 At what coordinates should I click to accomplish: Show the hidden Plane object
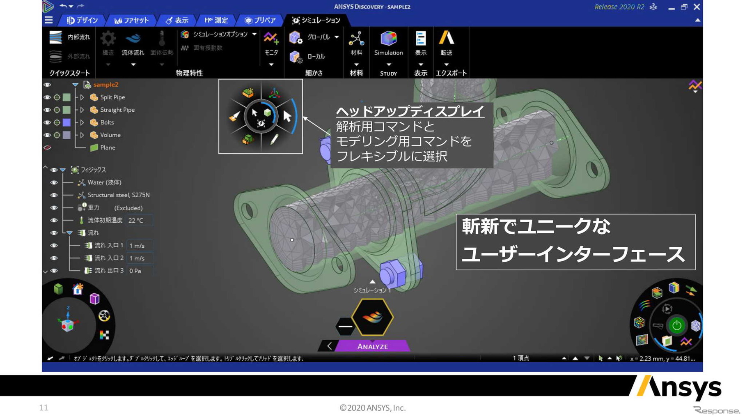pos(47,147)
